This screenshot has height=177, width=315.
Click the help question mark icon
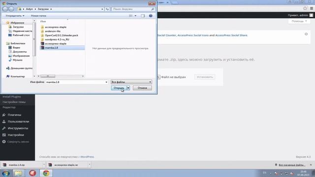pyautogui.click(x=151, y=16)
